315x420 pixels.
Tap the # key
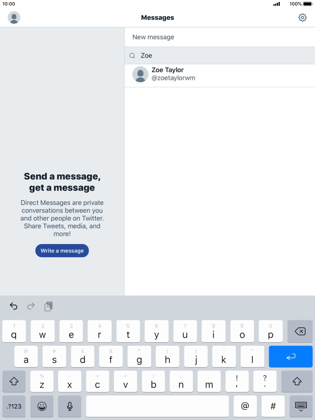coord(273,406)
